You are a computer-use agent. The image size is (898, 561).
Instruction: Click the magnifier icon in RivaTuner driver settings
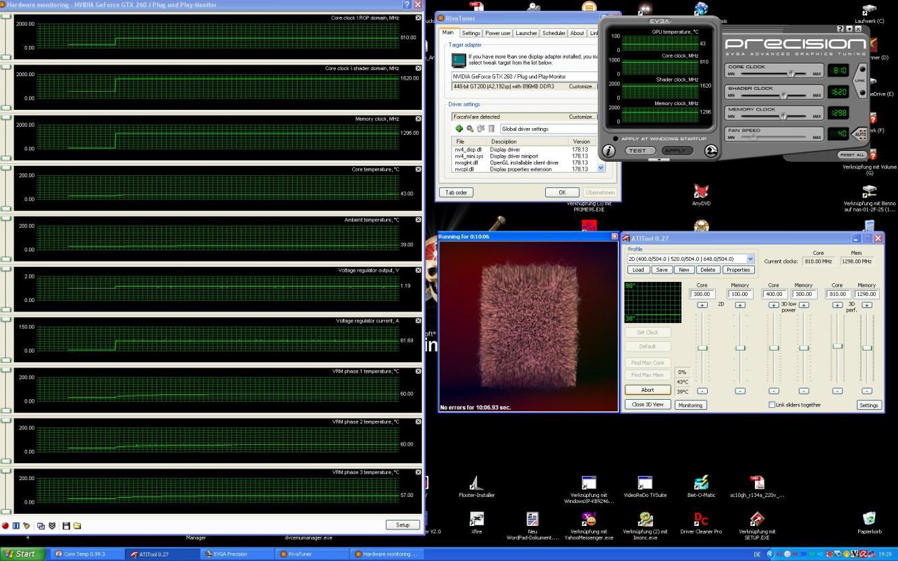point(470,129)
